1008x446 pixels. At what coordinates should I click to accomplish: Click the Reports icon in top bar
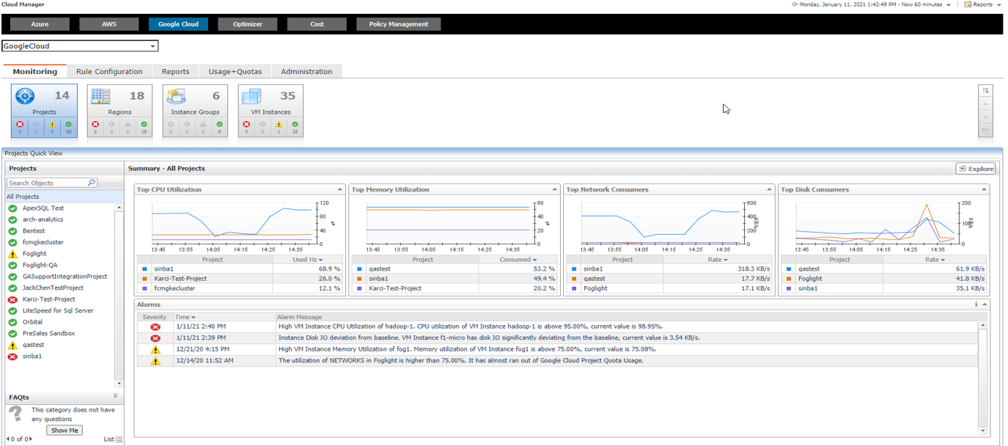click(968, 4)
